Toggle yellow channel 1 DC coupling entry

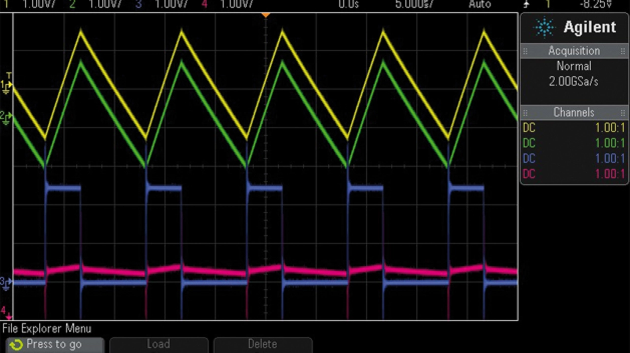click(x=529, y=128)
